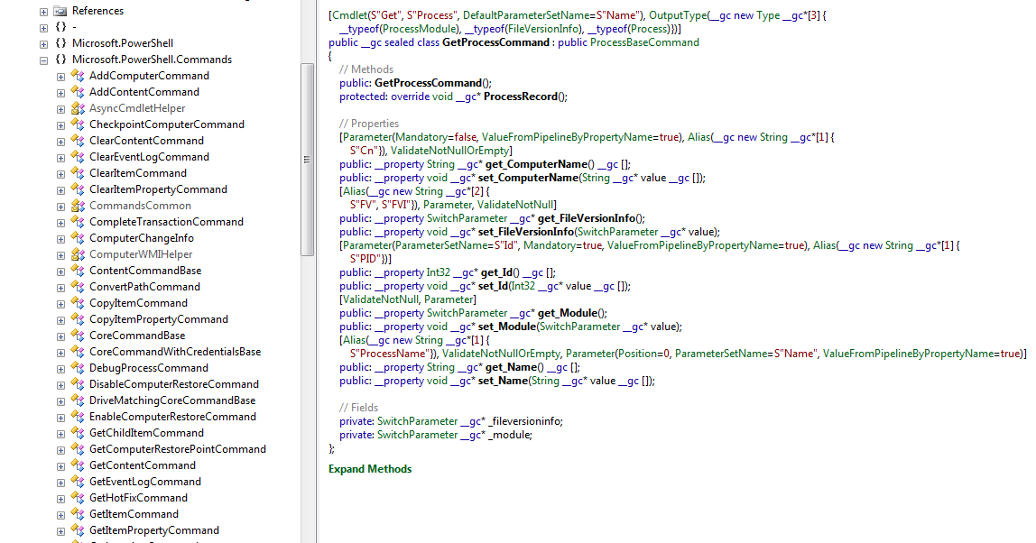Open the set_FileVersionInfo property link
1036x543 pixels.
click(526, 232)
